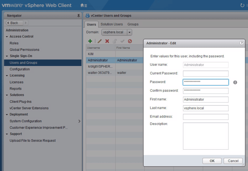Edit user with pencil icon

tap(100, 41)
